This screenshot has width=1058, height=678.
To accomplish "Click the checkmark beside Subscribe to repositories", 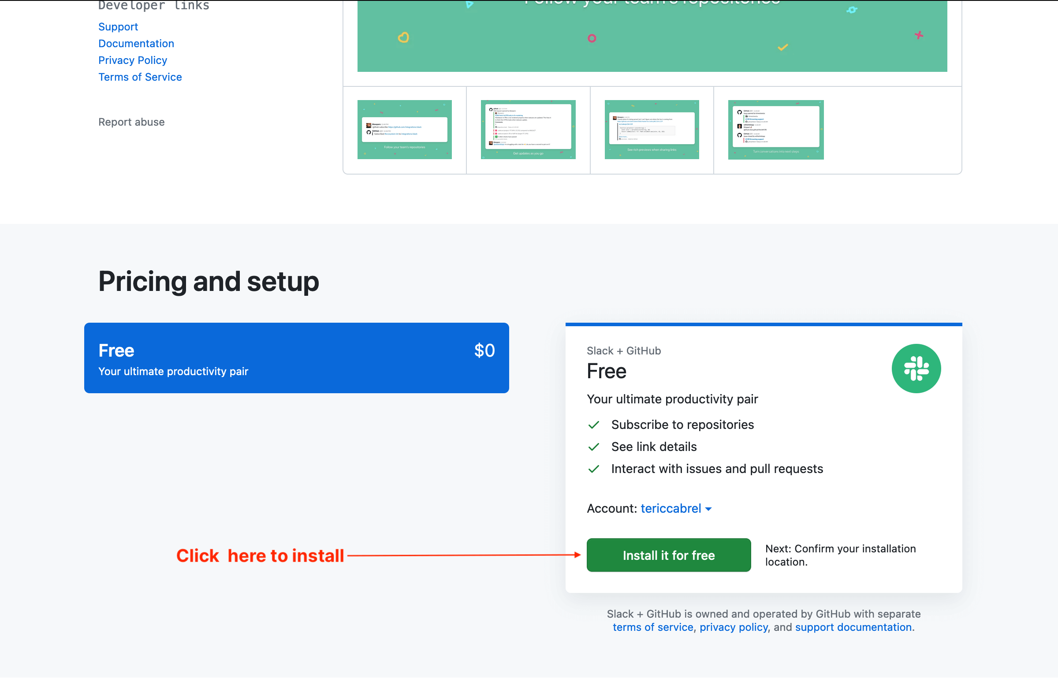I will pyautogui.click(x=594, y=425).
